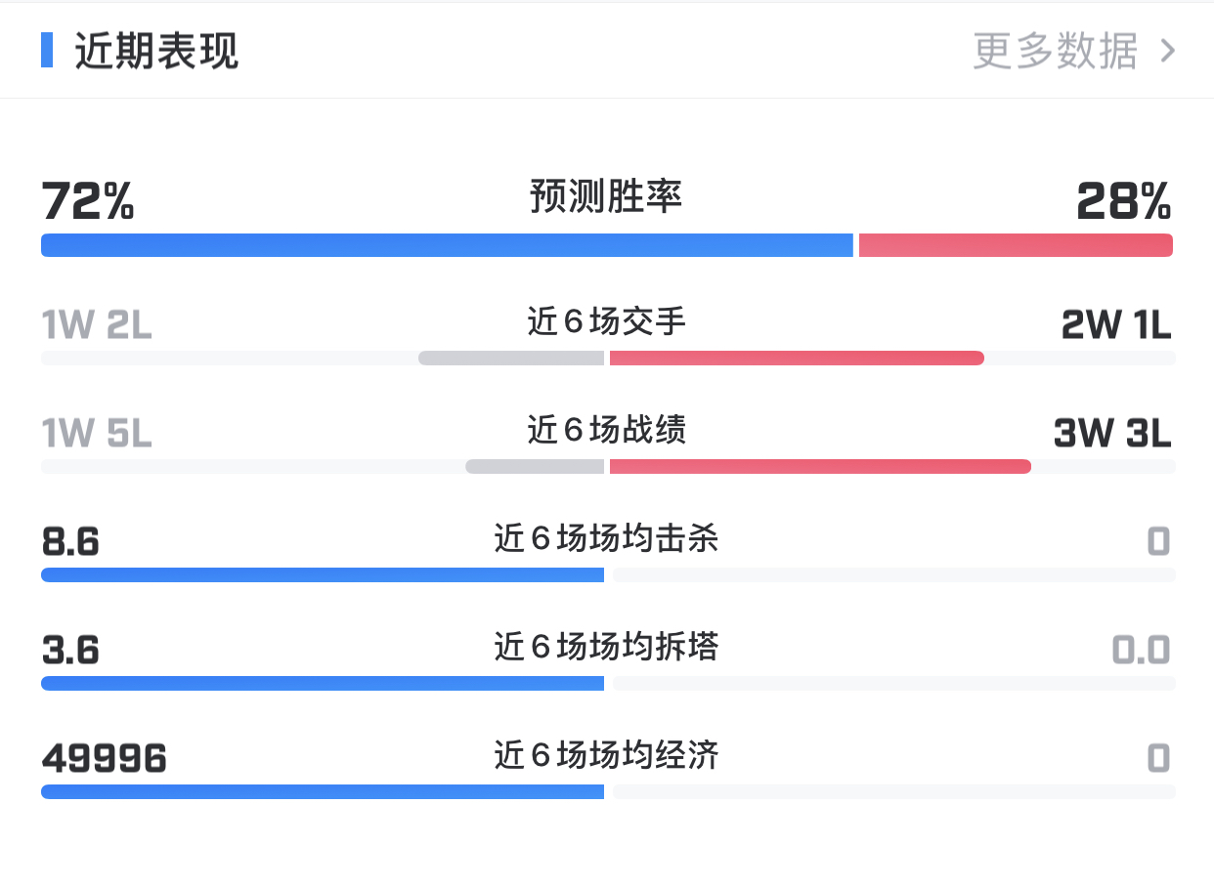Select the 近期表现 section title
The image size is (1214, 889).
click(x=156, y=51)
